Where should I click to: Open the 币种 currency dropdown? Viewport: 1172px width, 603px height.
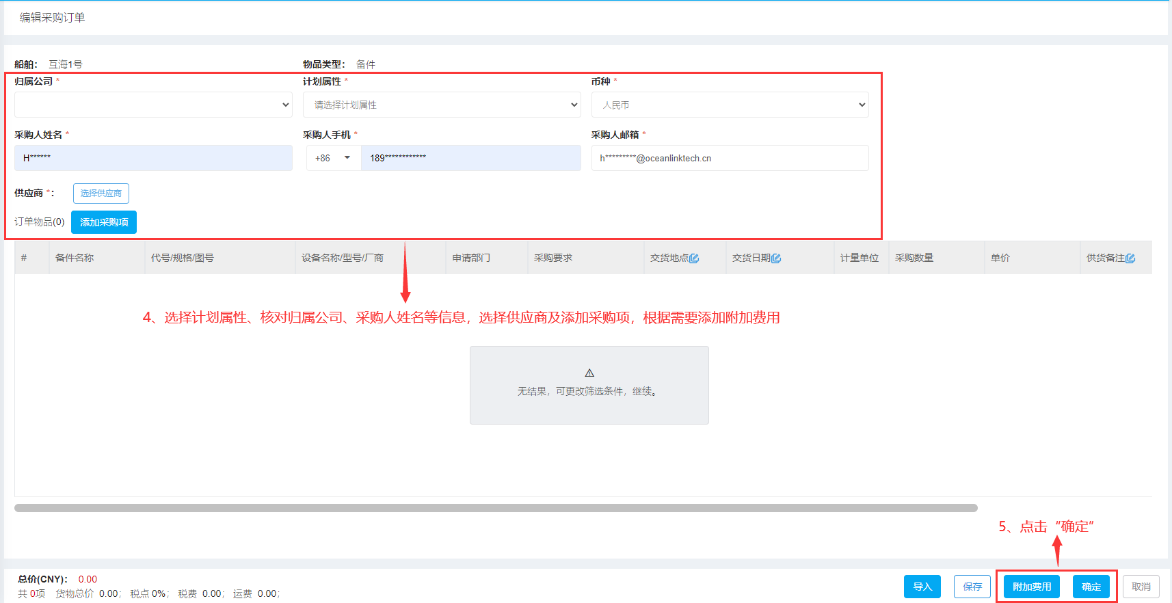(730, 105)
